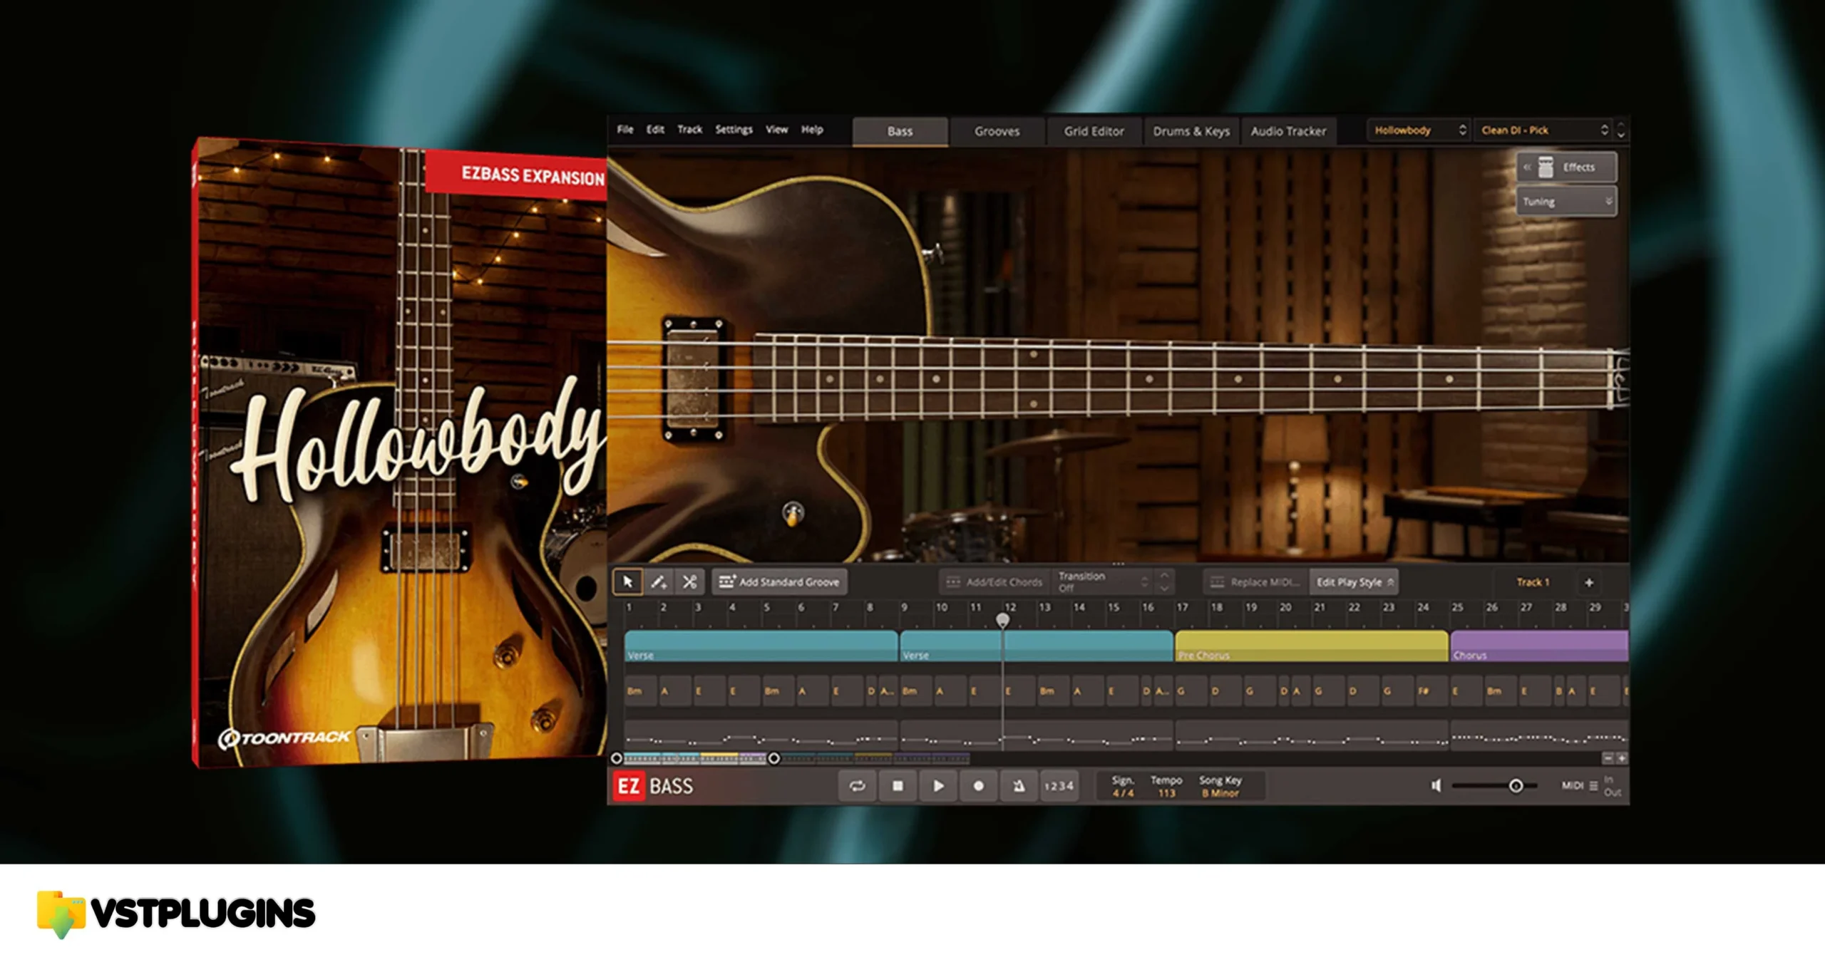Click the bass guitar tone knob
The height and width of the screenshot is (967, 1825).
tap(793, 513)
